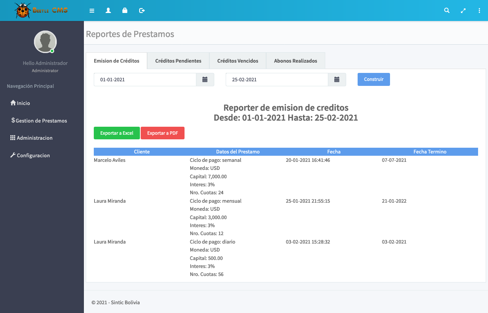Click Exportar a PDF button
Viewport: 488px width, 313px height.
(x=162, y=133)
